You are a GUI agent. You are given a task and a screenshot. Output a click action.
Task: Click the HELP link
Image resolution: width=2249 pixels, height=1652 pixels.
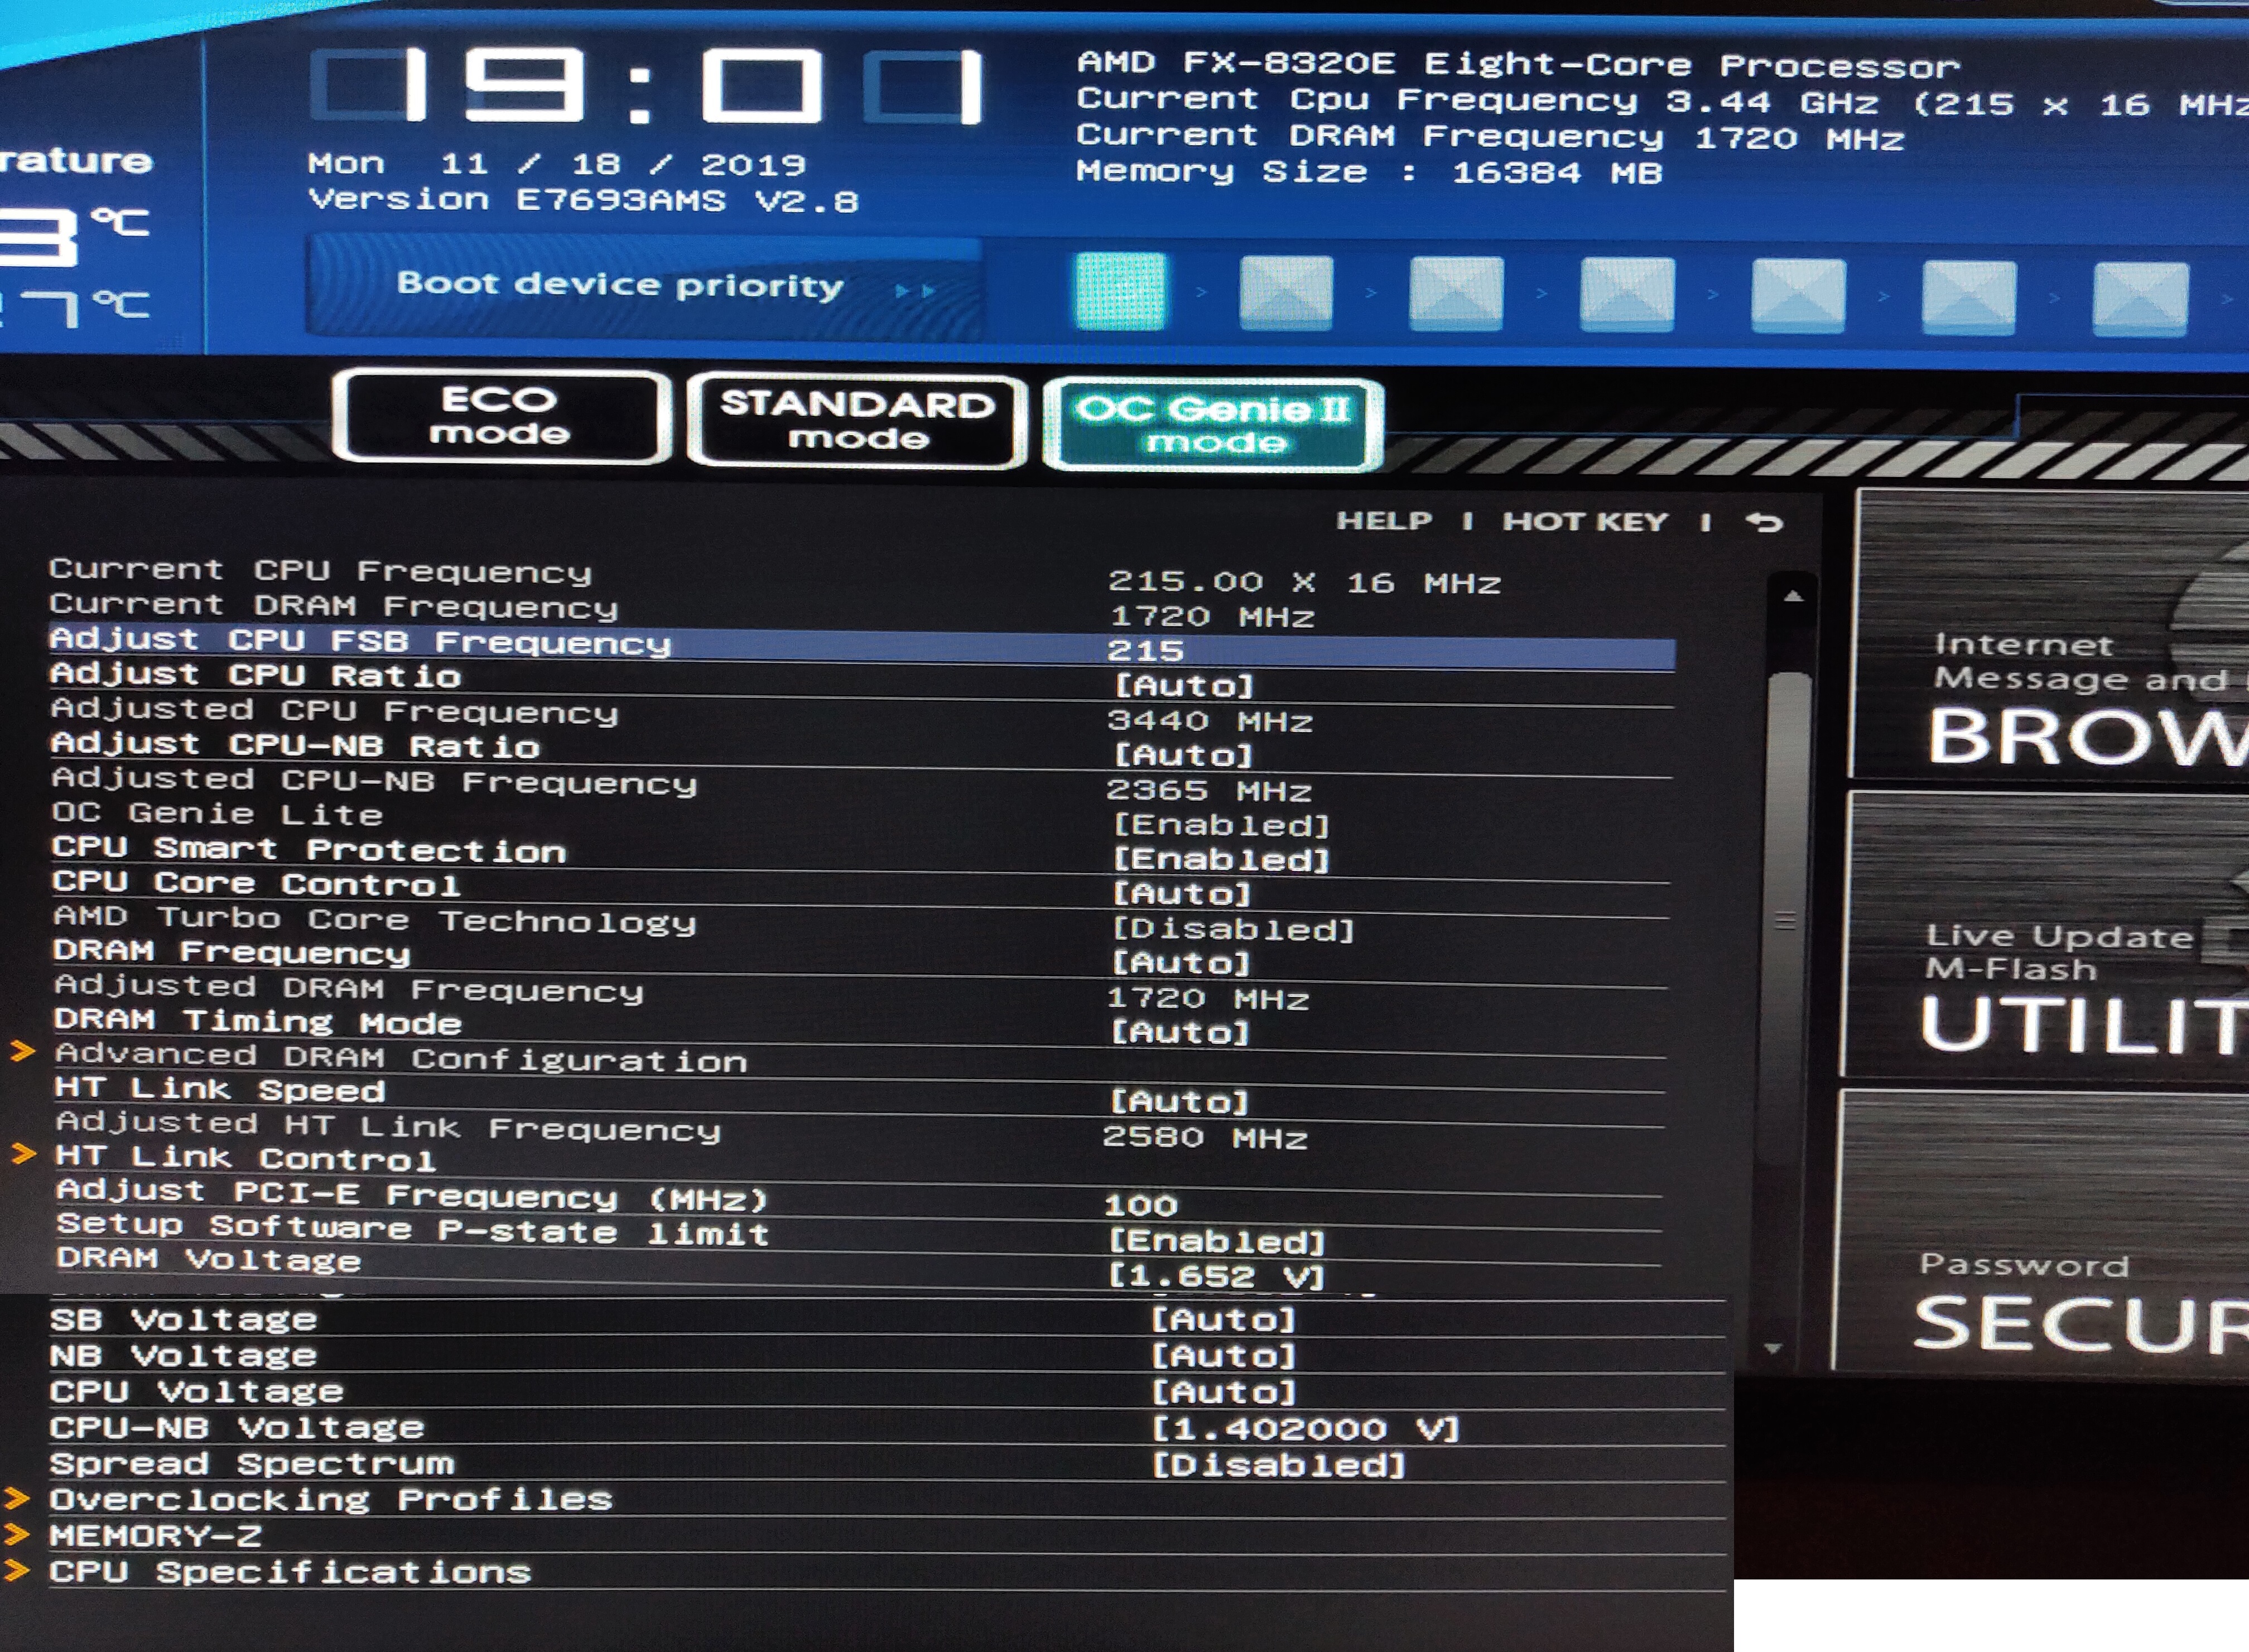pos(1384,521)
